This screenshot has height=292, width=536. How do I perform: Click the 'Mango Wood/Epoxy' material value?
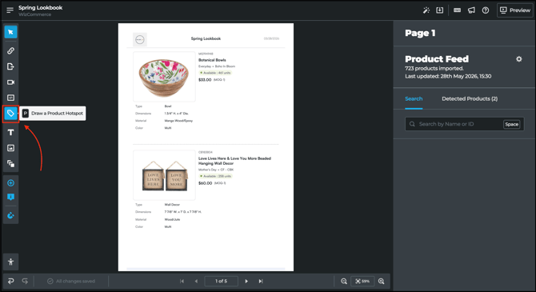(178, 121)
